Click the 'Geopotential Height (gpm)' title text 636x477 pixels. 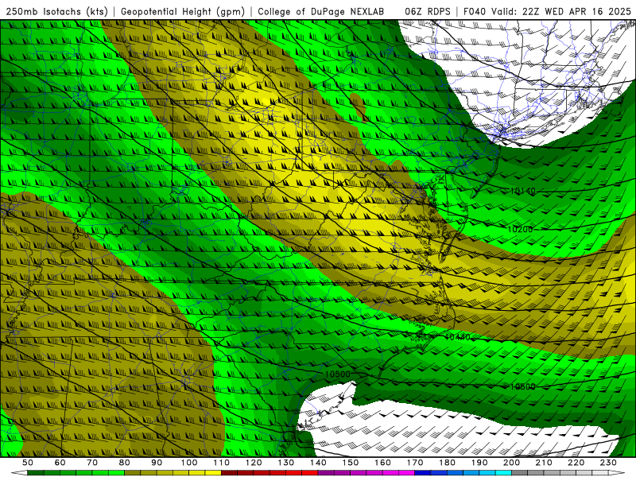(183, 12)
